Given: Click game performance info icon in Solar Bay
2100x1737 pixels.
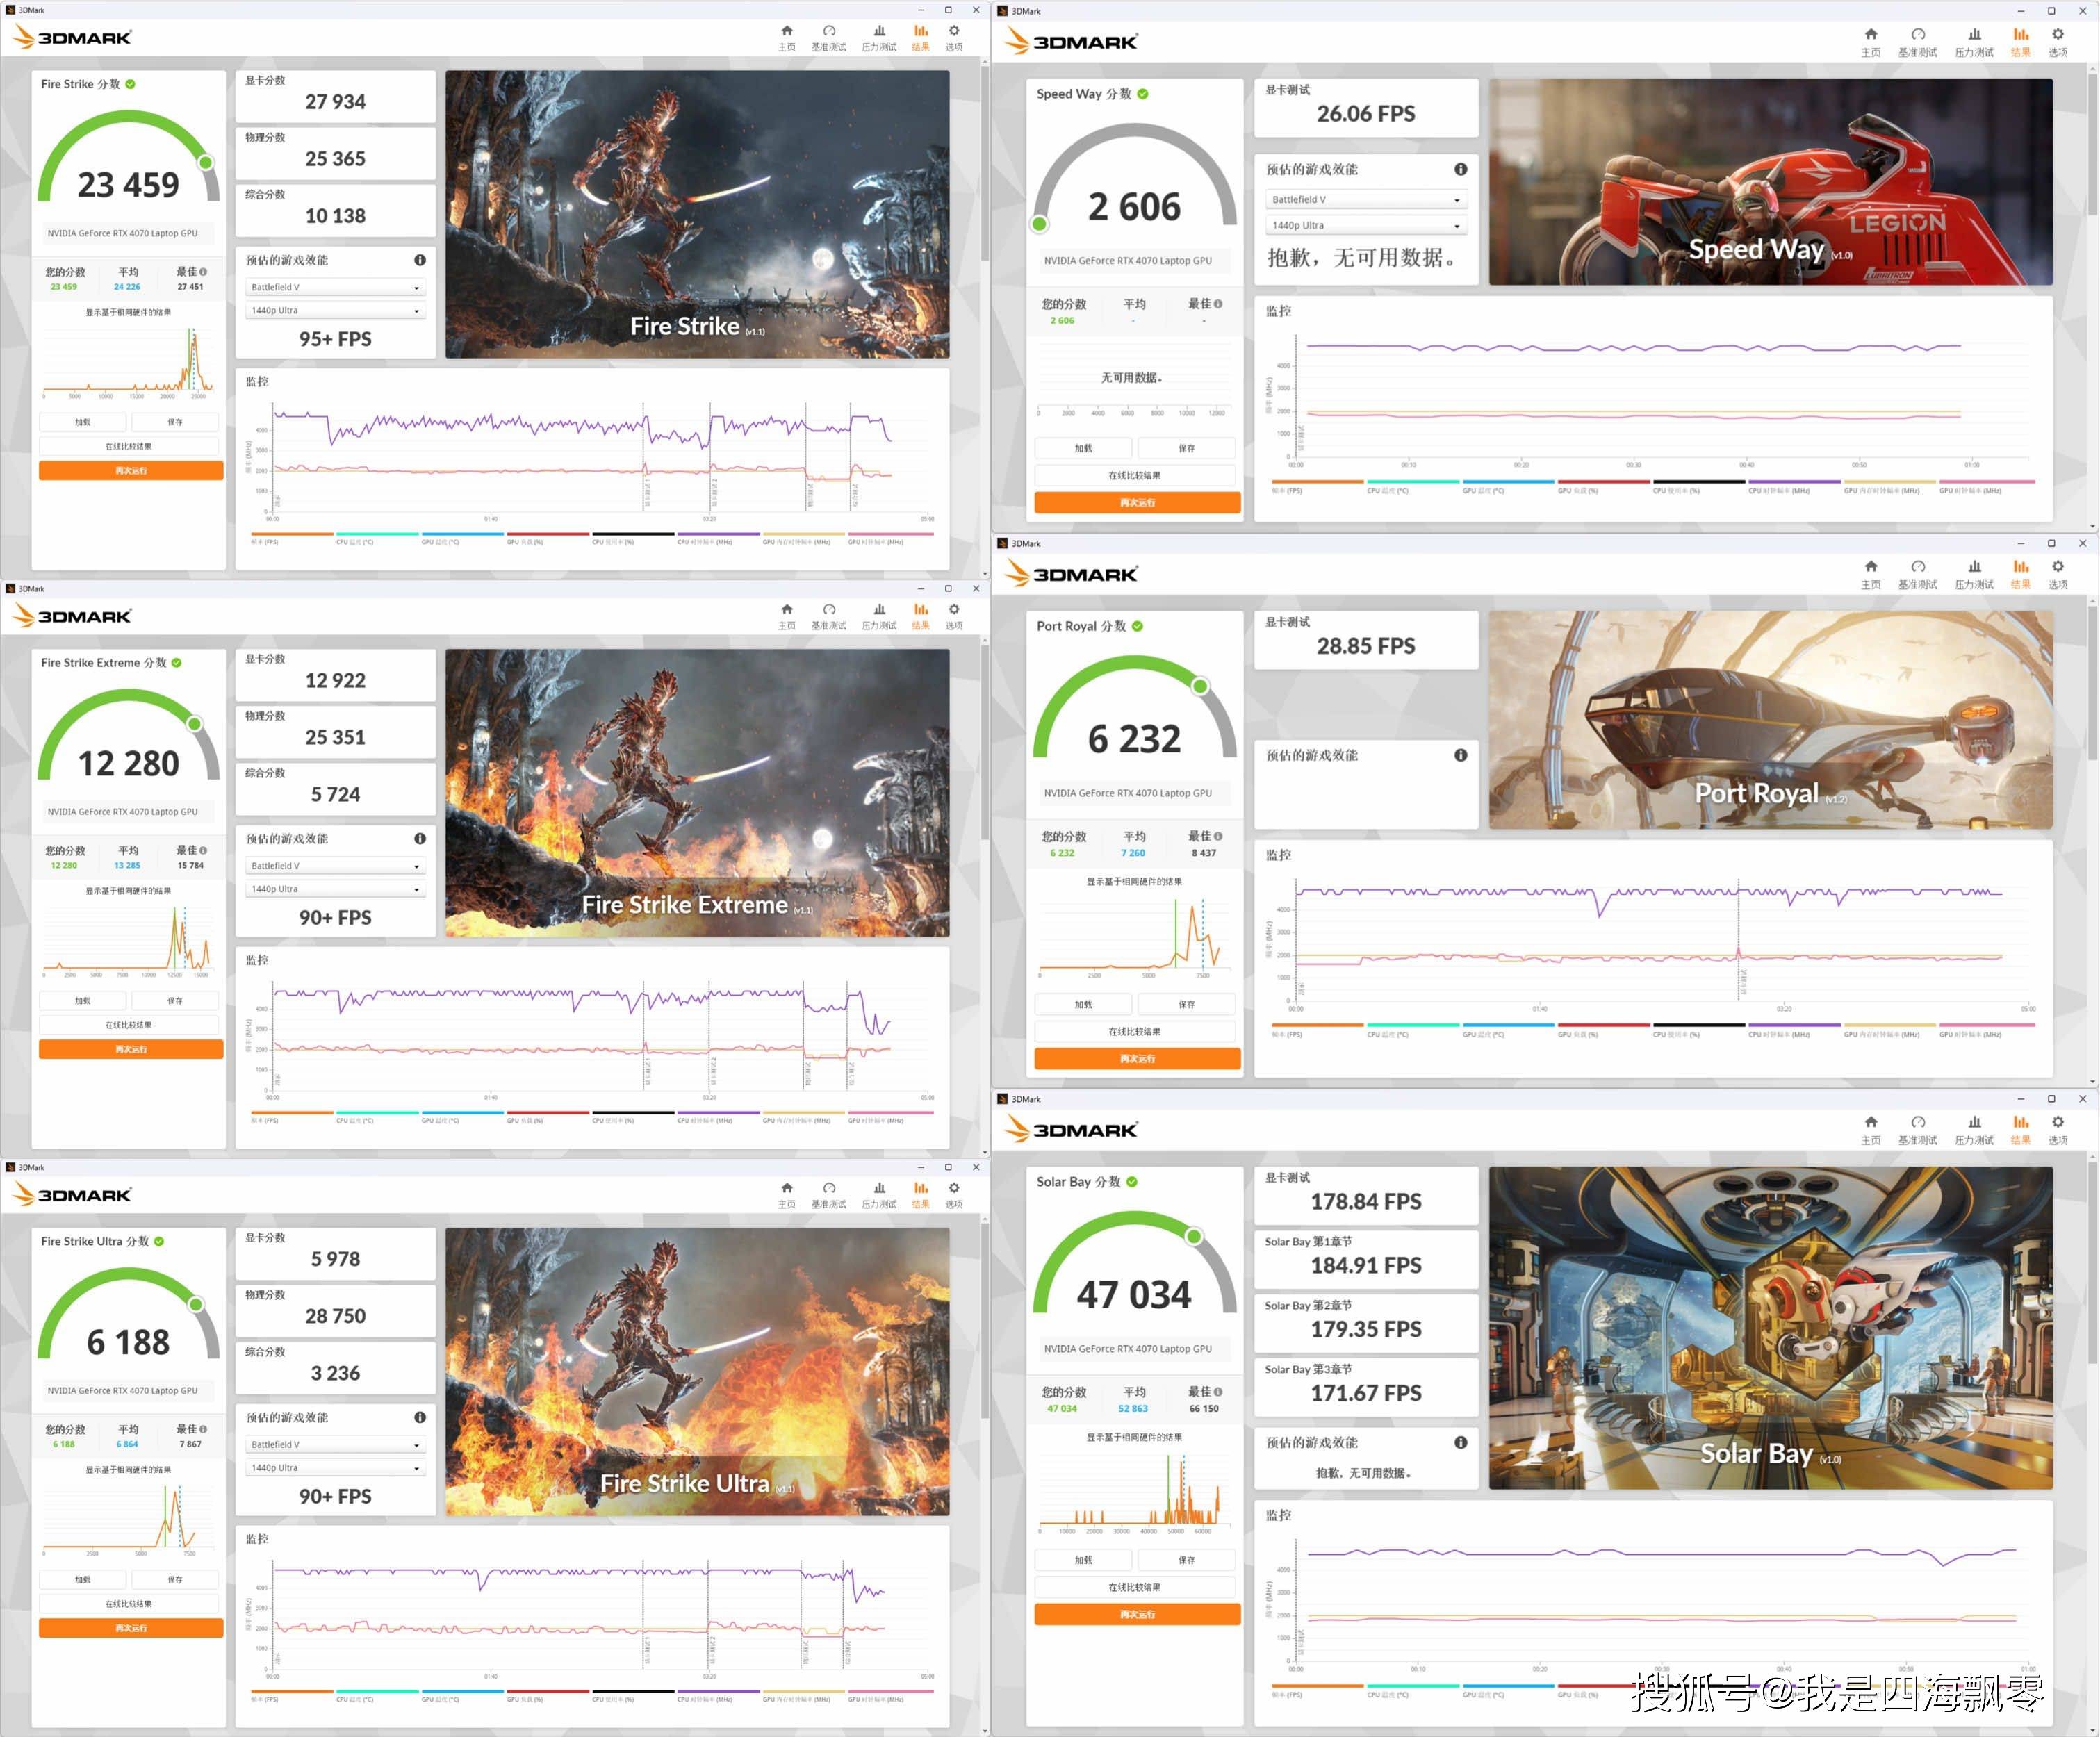Looking at the screenshot, I should [1461, 1442].
